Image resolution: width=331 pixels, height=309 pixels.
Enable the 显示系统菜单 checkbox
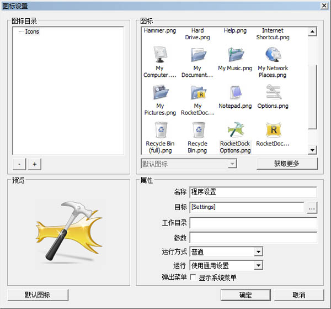tap(193, 277)
